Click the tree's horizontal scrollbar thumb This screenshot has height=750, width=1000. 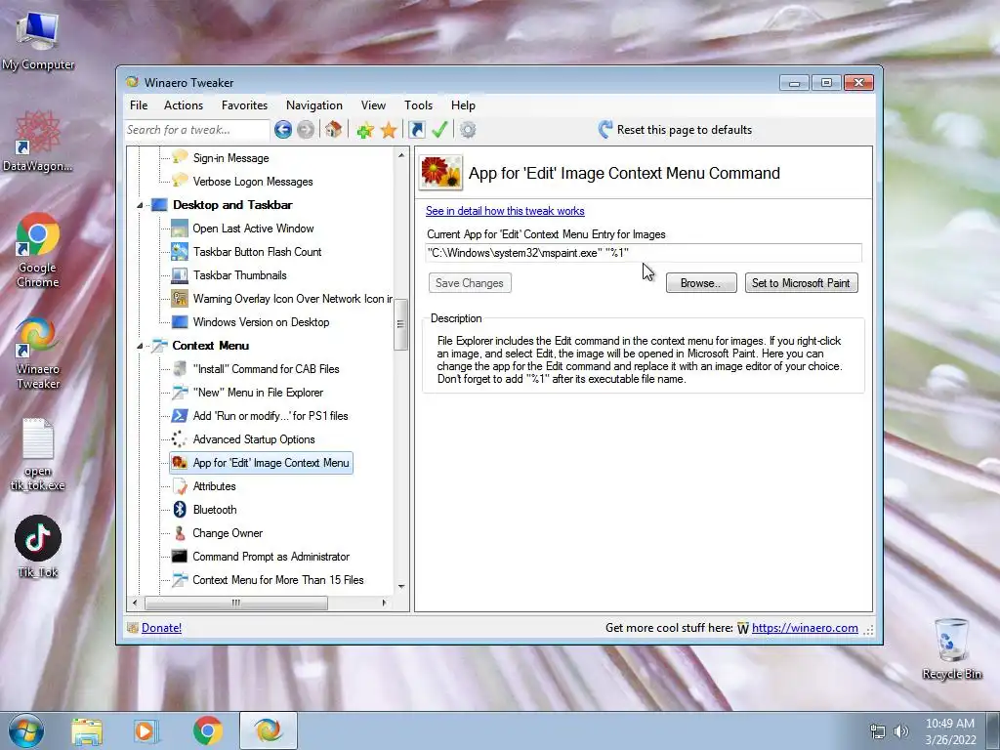(236, 603)
